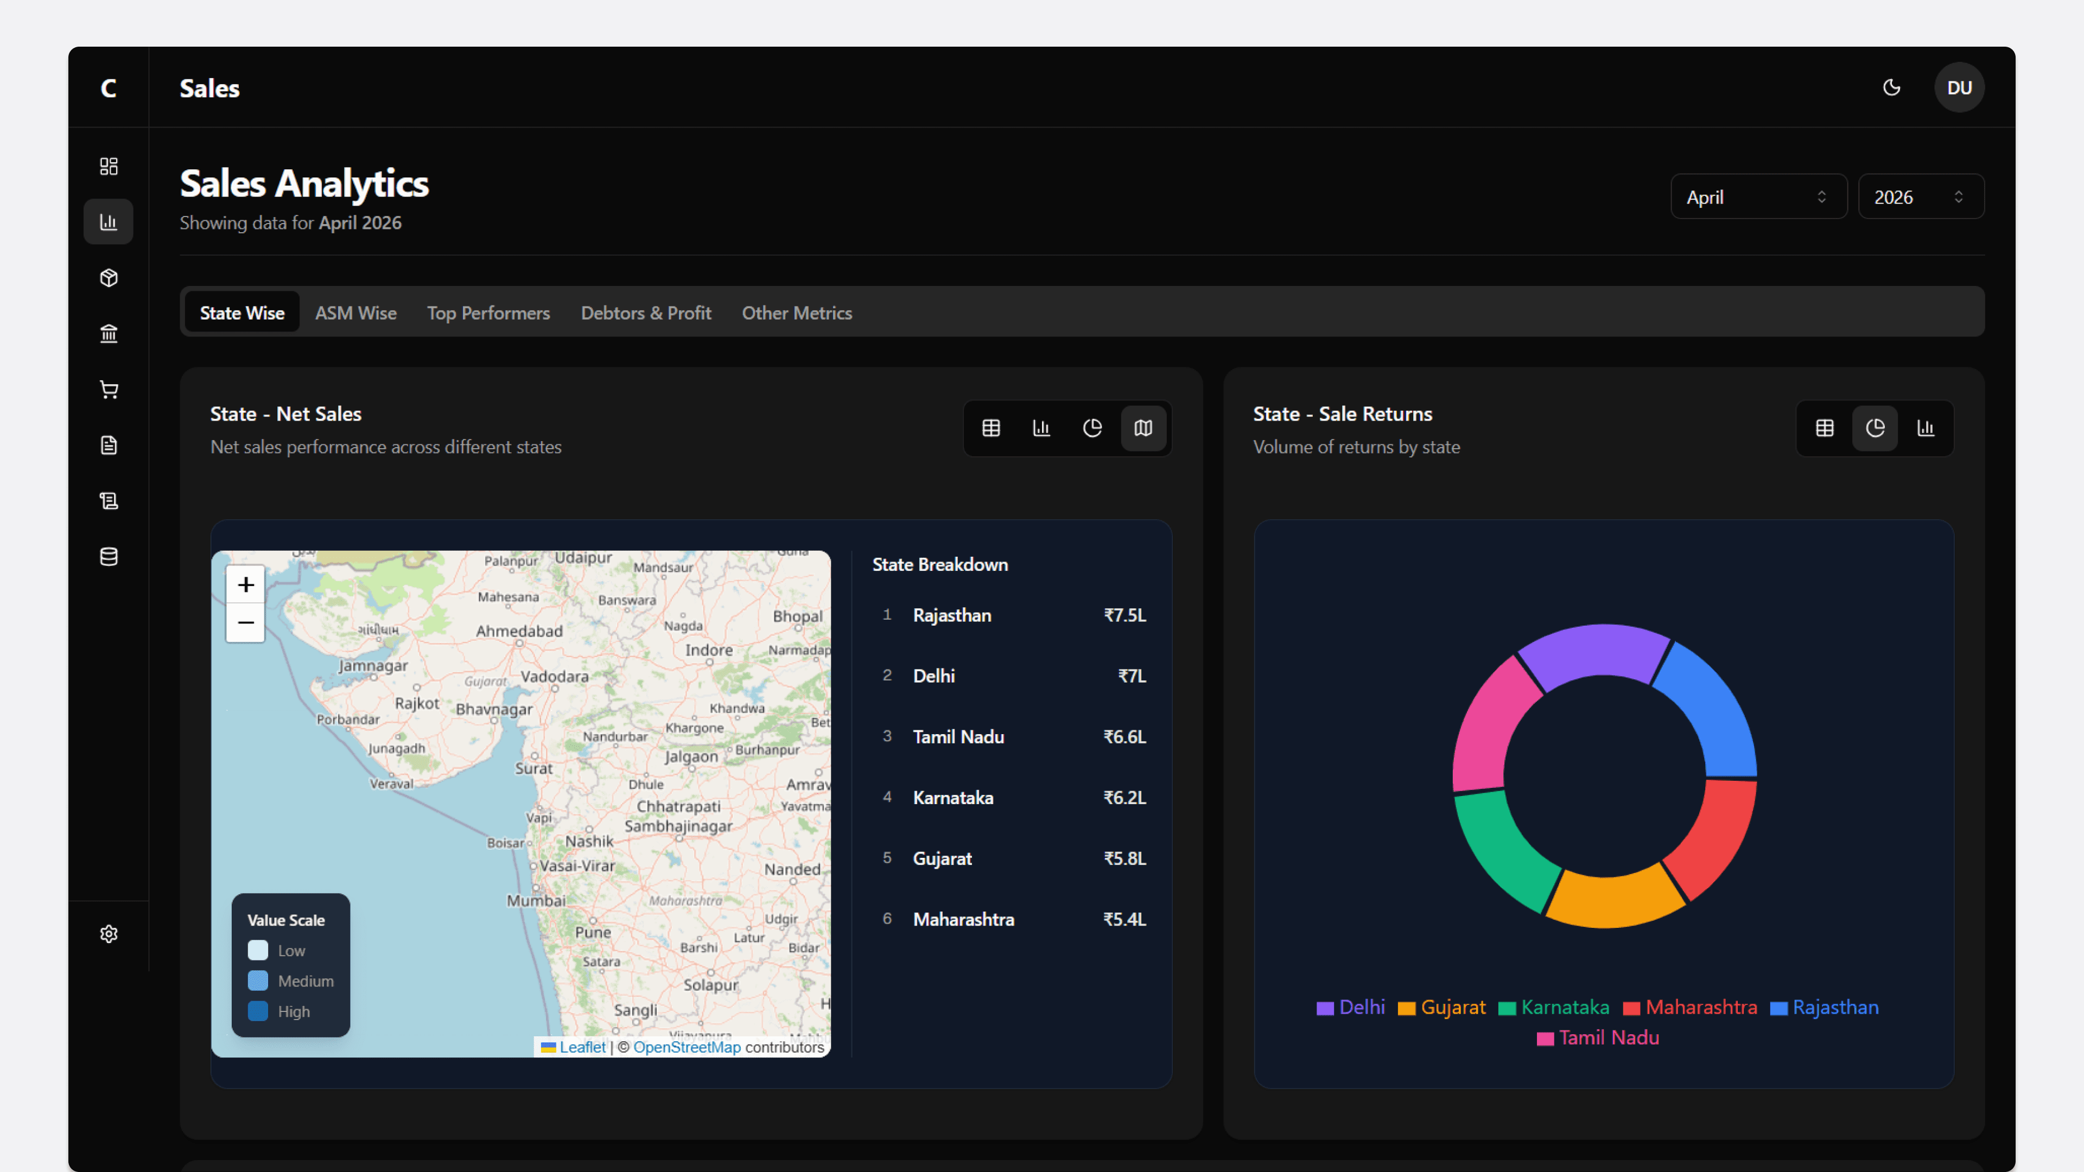2084x1172 pixels.
Task: Click the DU user avatar
Action: point(1959,87)
